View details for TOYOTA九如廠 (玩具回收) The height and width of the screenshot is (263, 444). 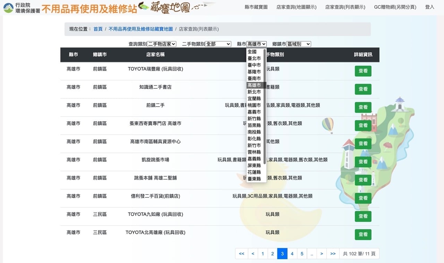pos(363,216)
